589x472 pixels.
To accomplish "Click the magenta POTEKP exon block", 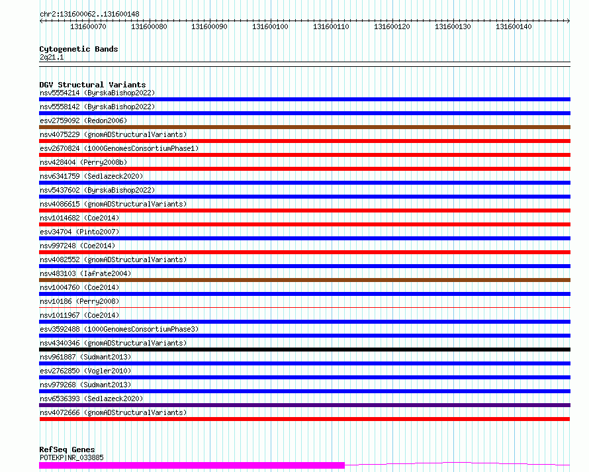I will tap(191, 465).
